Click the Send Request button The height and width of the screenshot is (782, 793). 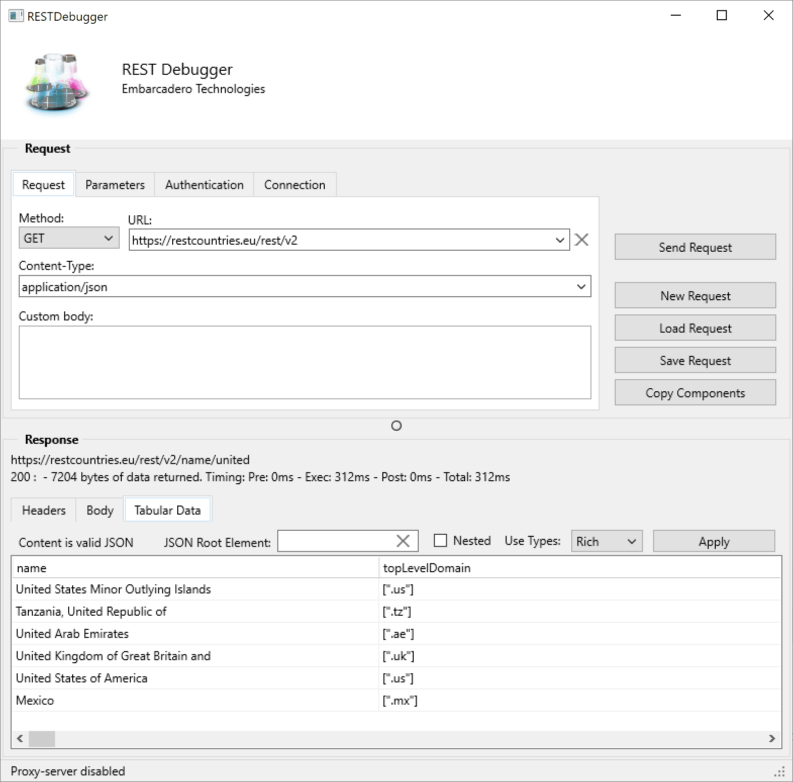tap(695, 247)
